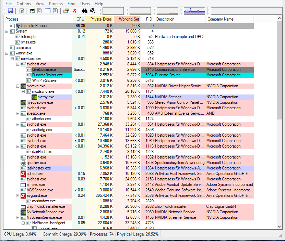Select the AGSService.exe process row
This screenshot has height=241, width=285.
tap(129, 190)
